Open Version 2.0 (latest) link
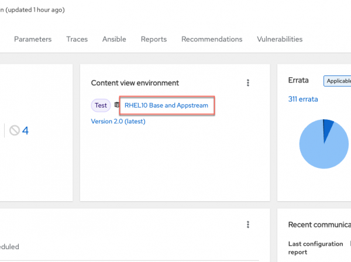The height and width of the screenshot is (262, 351). point(118,121)
